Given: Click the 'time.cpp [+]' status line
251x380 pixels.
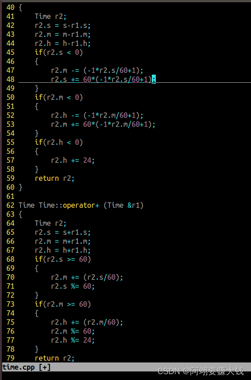Looking at the screenshot, I should [126, 367].
